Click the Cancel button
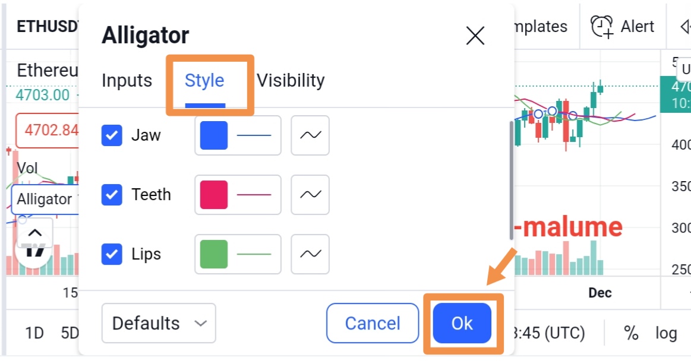 [x=373, y=323]
